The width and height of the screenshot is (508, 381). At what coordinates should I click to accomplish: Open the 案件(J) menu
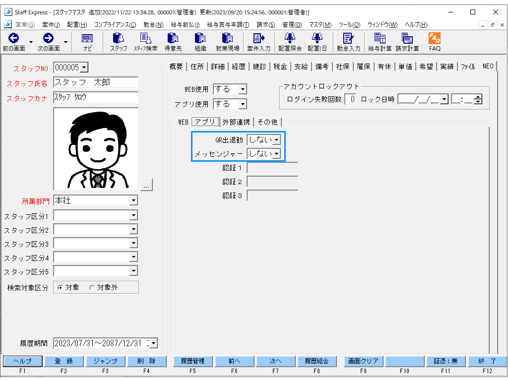(51, 25)
